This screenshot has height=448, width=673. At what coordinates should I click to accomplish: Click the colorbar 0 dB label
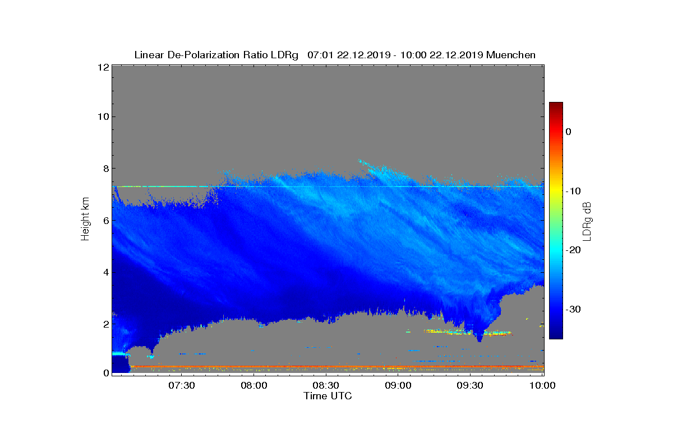click(x=569, y=132)
